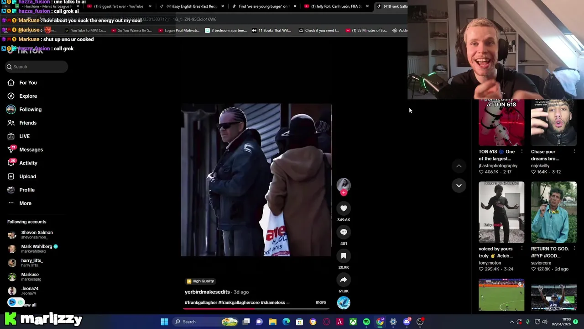The width and height of the screenshot is (584, 329).
Task: Open the 'Chase your dreams' video thumbnail
Action: pos(554,122)
